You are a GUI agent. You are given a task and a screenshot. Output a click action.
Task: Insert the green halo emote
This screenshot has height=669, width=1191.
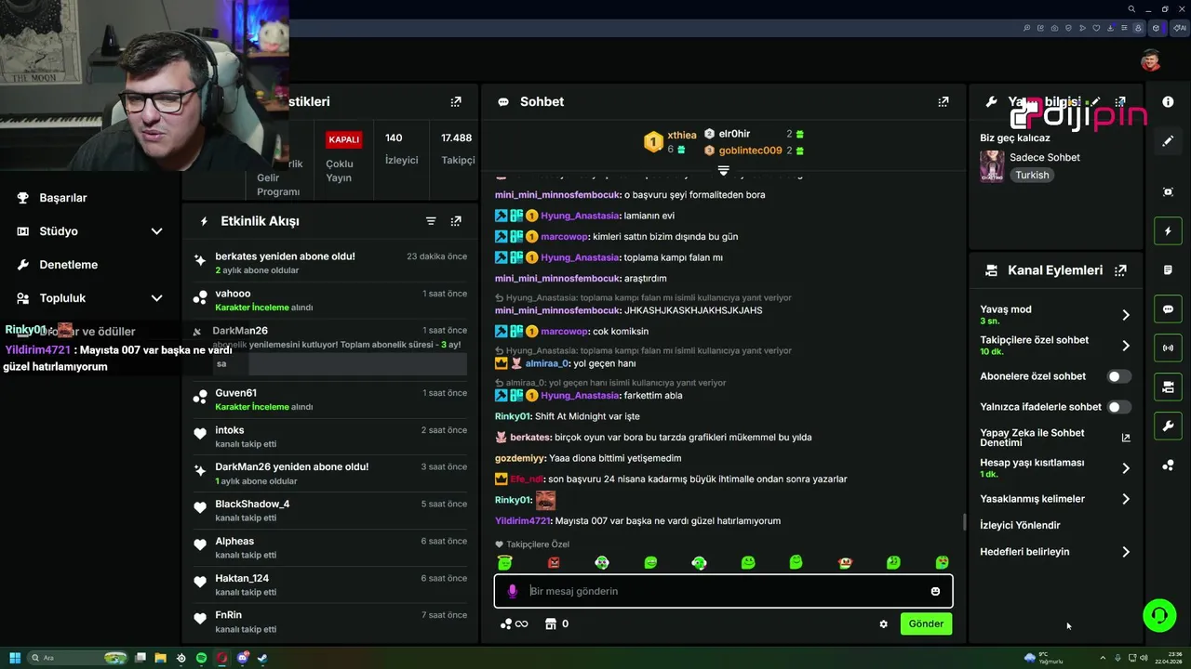[504, 562]
